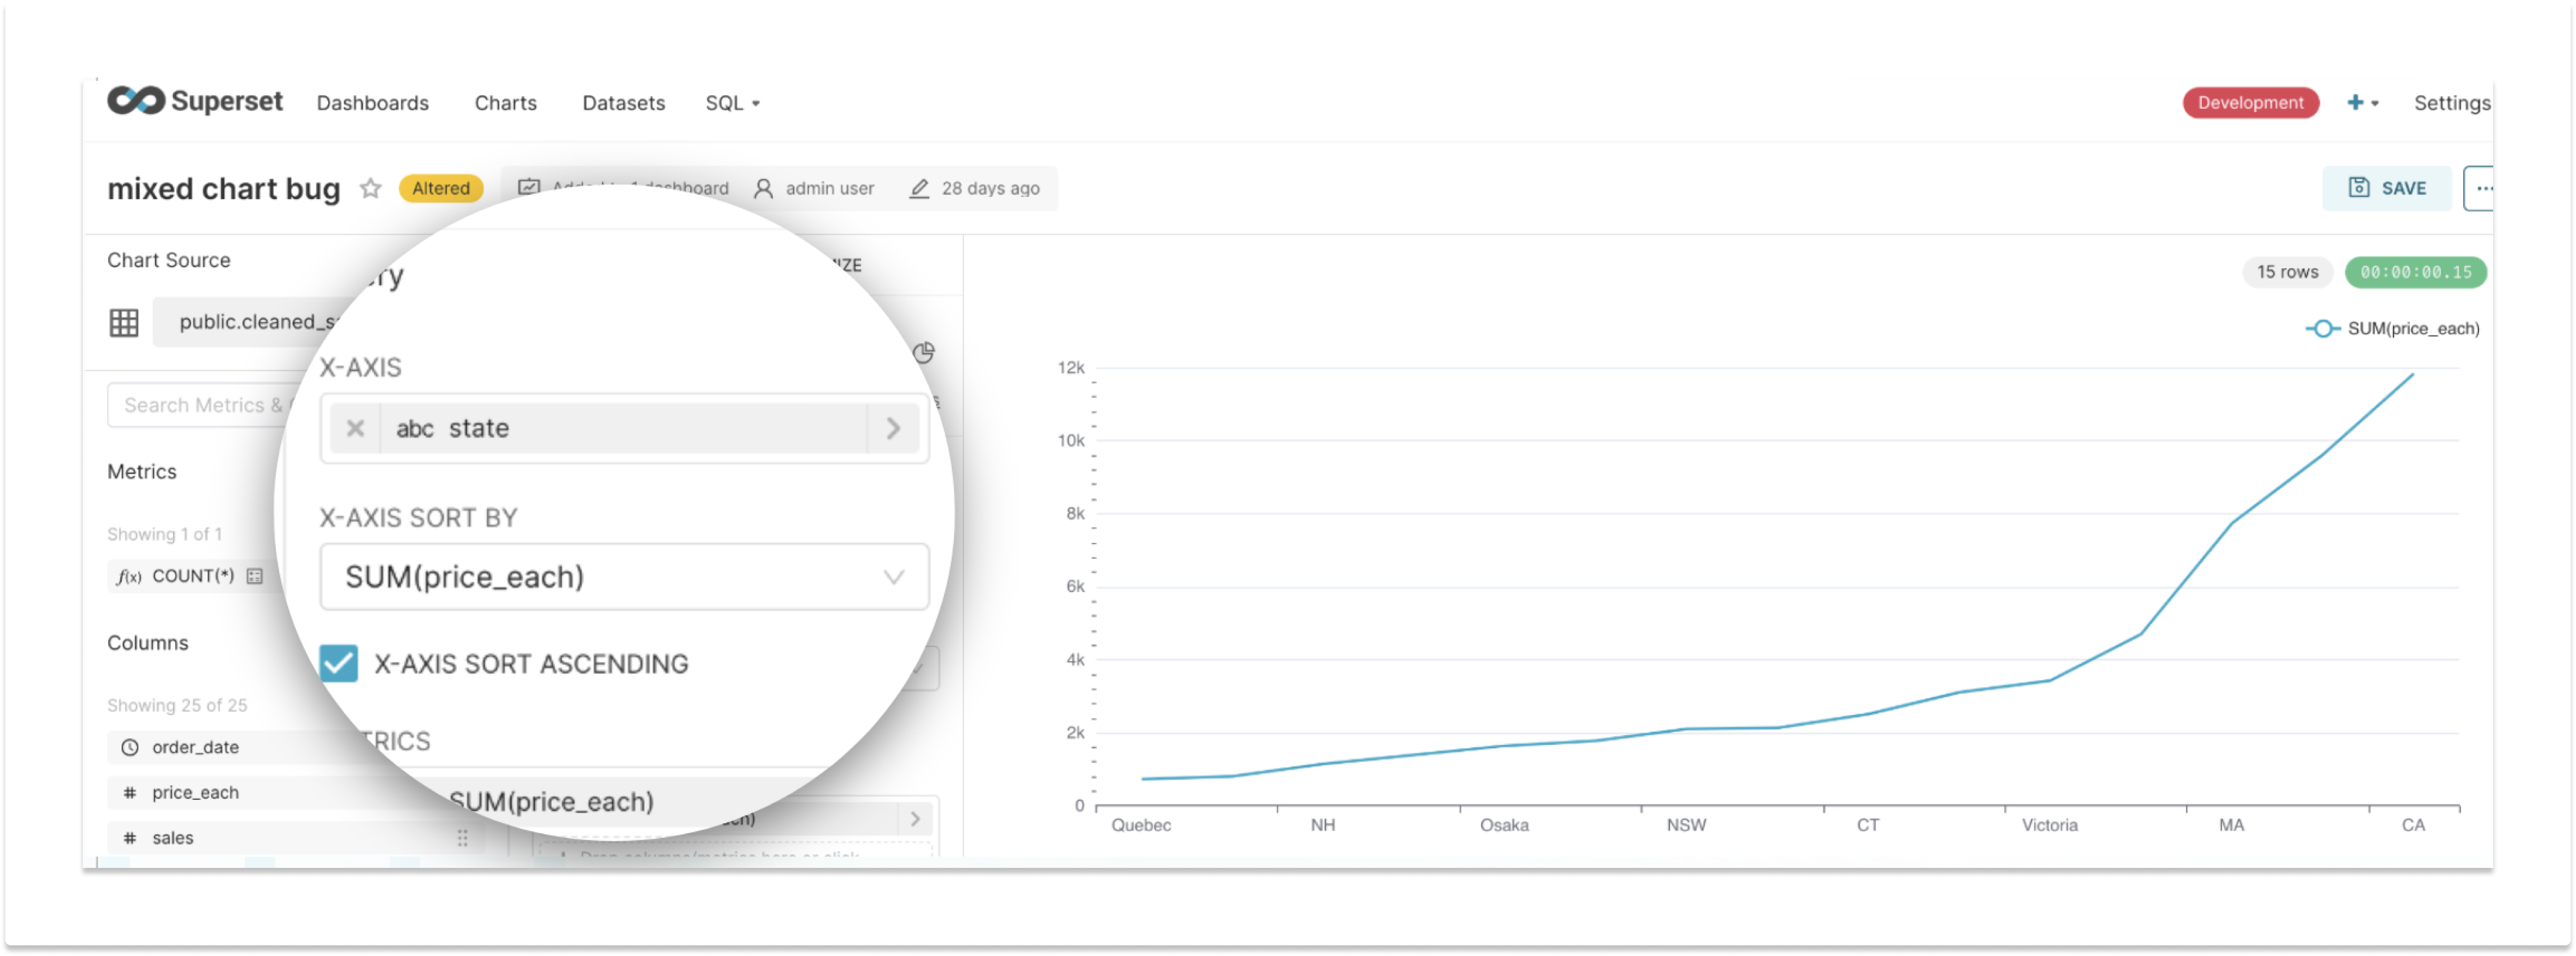
Task: Grab the drag handle beside sales column
Action: point(462,838)
